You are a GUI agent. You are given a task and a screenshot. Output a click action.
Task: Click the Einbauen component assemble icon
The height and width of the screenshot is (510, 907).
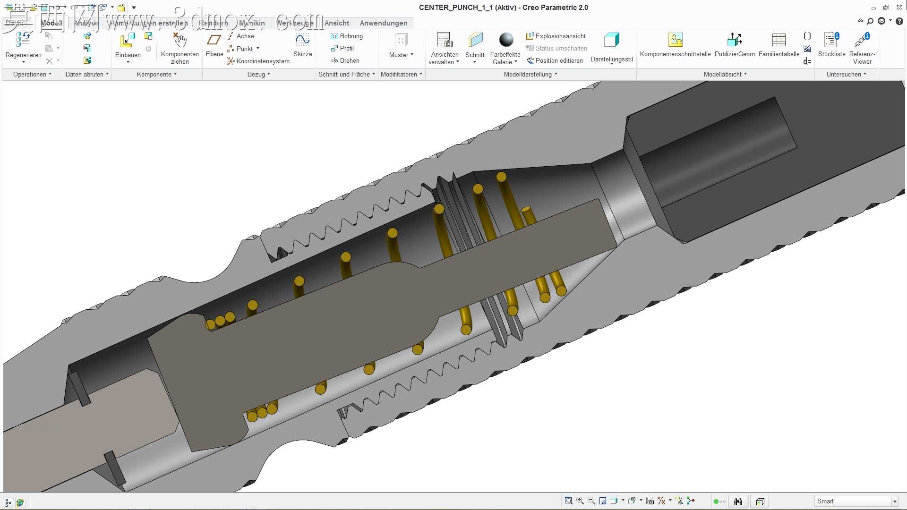128,40
